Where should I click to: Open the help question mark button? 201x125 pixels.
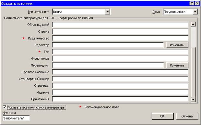(x=192, y=4)
